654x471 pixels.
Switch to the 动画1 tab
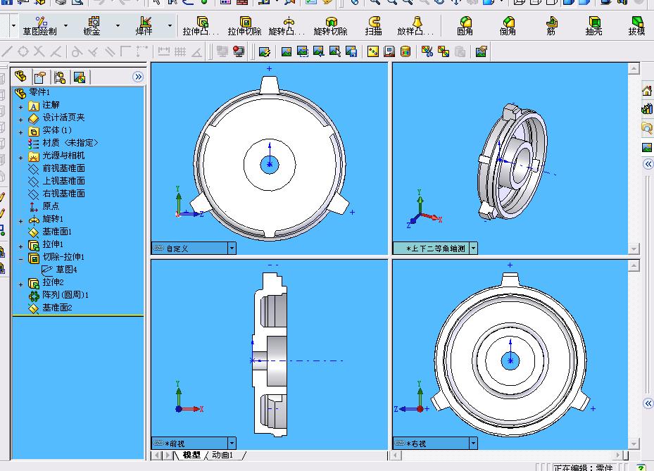coord(222,455)
